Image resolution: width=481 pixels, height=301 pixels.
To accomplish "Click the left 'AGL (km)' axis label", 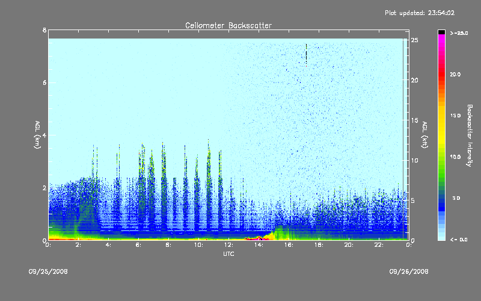I will 37,135.
